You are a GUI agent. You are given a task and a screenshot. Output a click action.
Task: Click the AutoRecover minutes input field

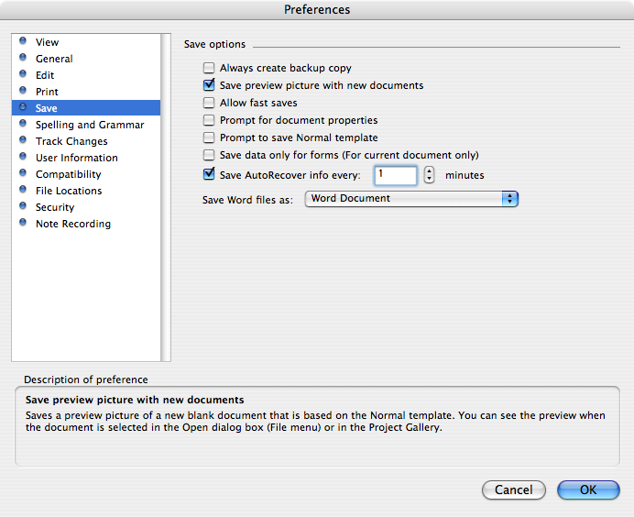point(396,175)
